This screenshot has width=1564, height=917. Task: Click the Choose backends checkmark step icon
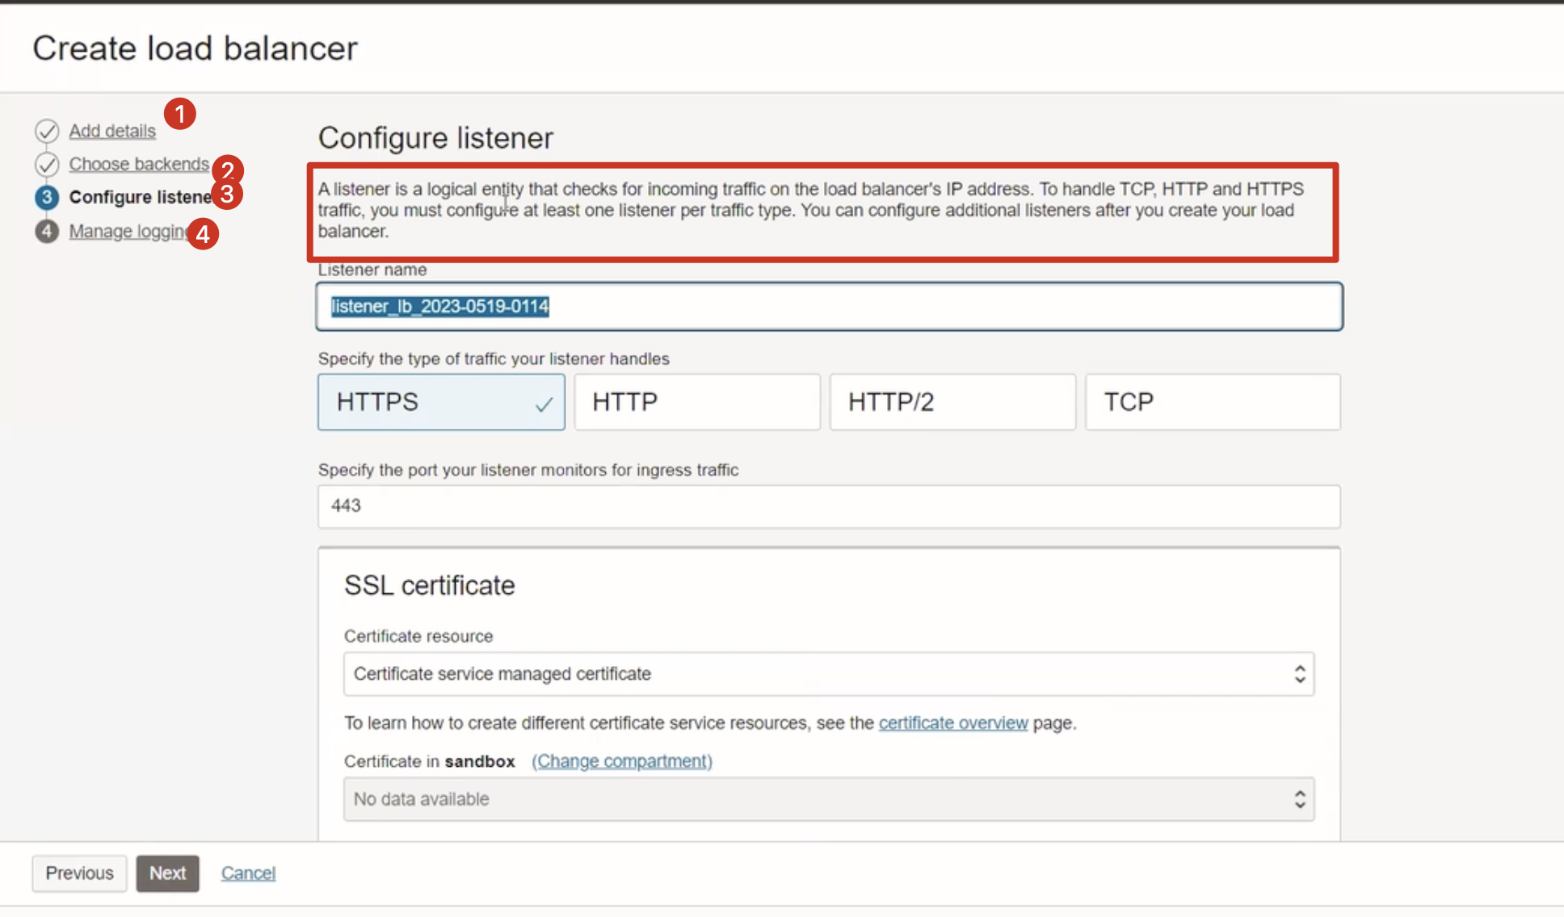click(47, 165)
